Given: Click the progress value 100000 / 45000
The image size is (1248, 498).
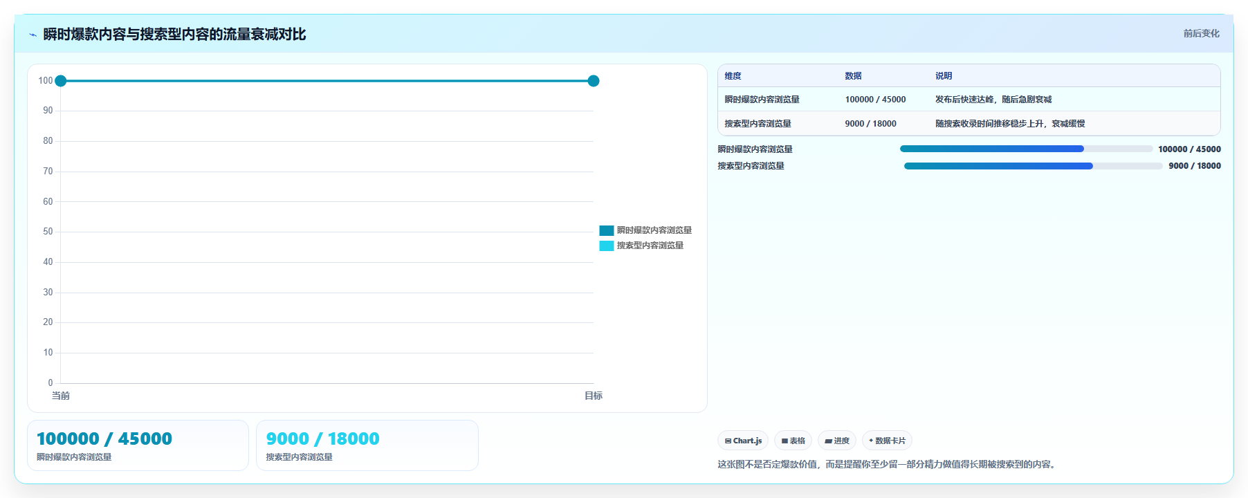Looking at the screenshot, I should click(x=1189, y=149).
